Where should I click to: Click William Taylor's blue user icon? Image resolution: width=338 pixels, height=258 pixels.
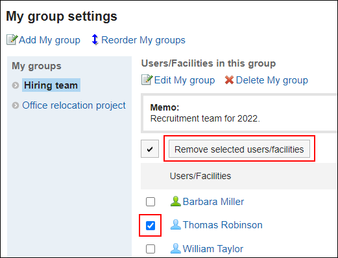point(176,248)
